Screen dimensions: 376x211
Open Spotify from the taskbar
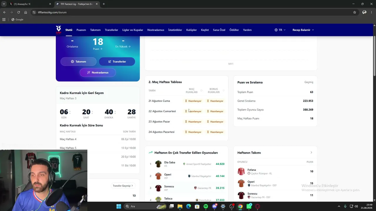click(x=206, y=206)
